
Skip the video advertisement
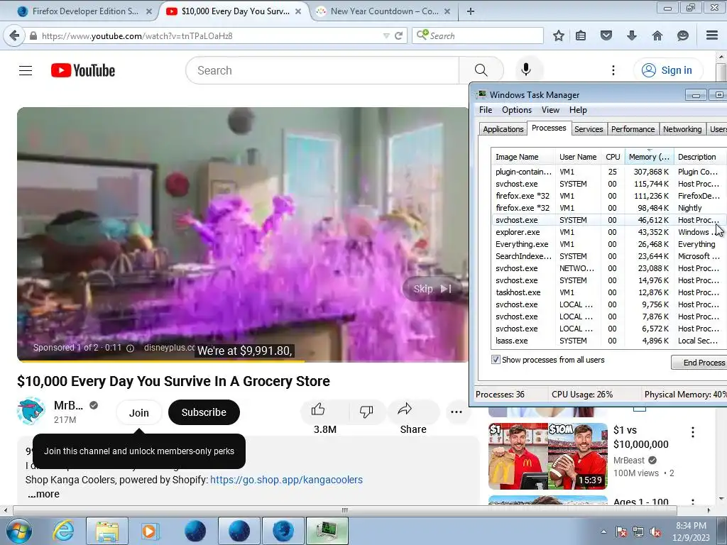coord(432,289)
